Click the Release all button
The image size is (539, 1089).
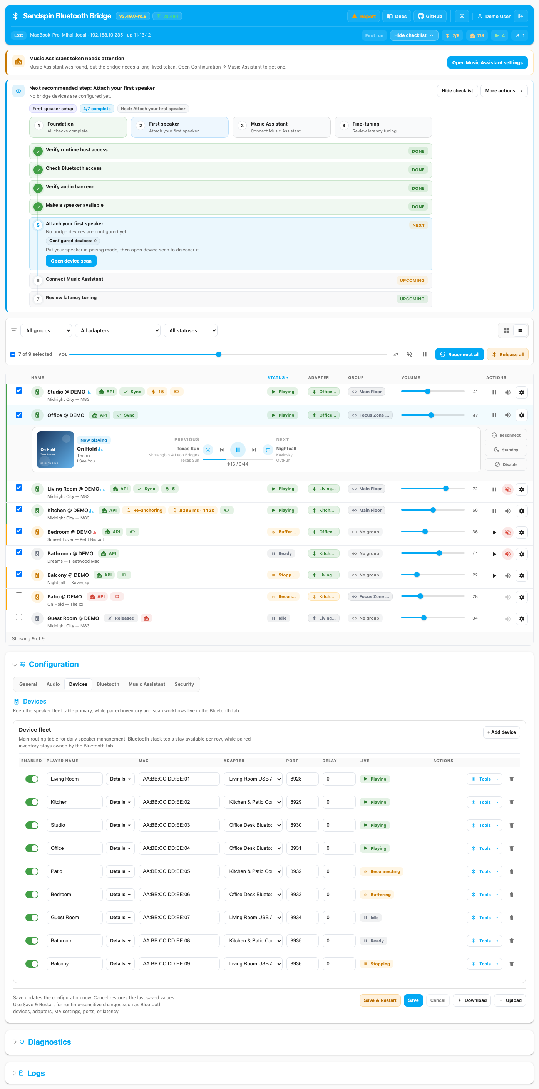point(507,355)
